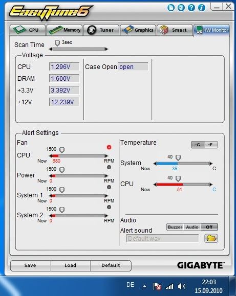Click the volume speaker icon in tray

point(182,286)
